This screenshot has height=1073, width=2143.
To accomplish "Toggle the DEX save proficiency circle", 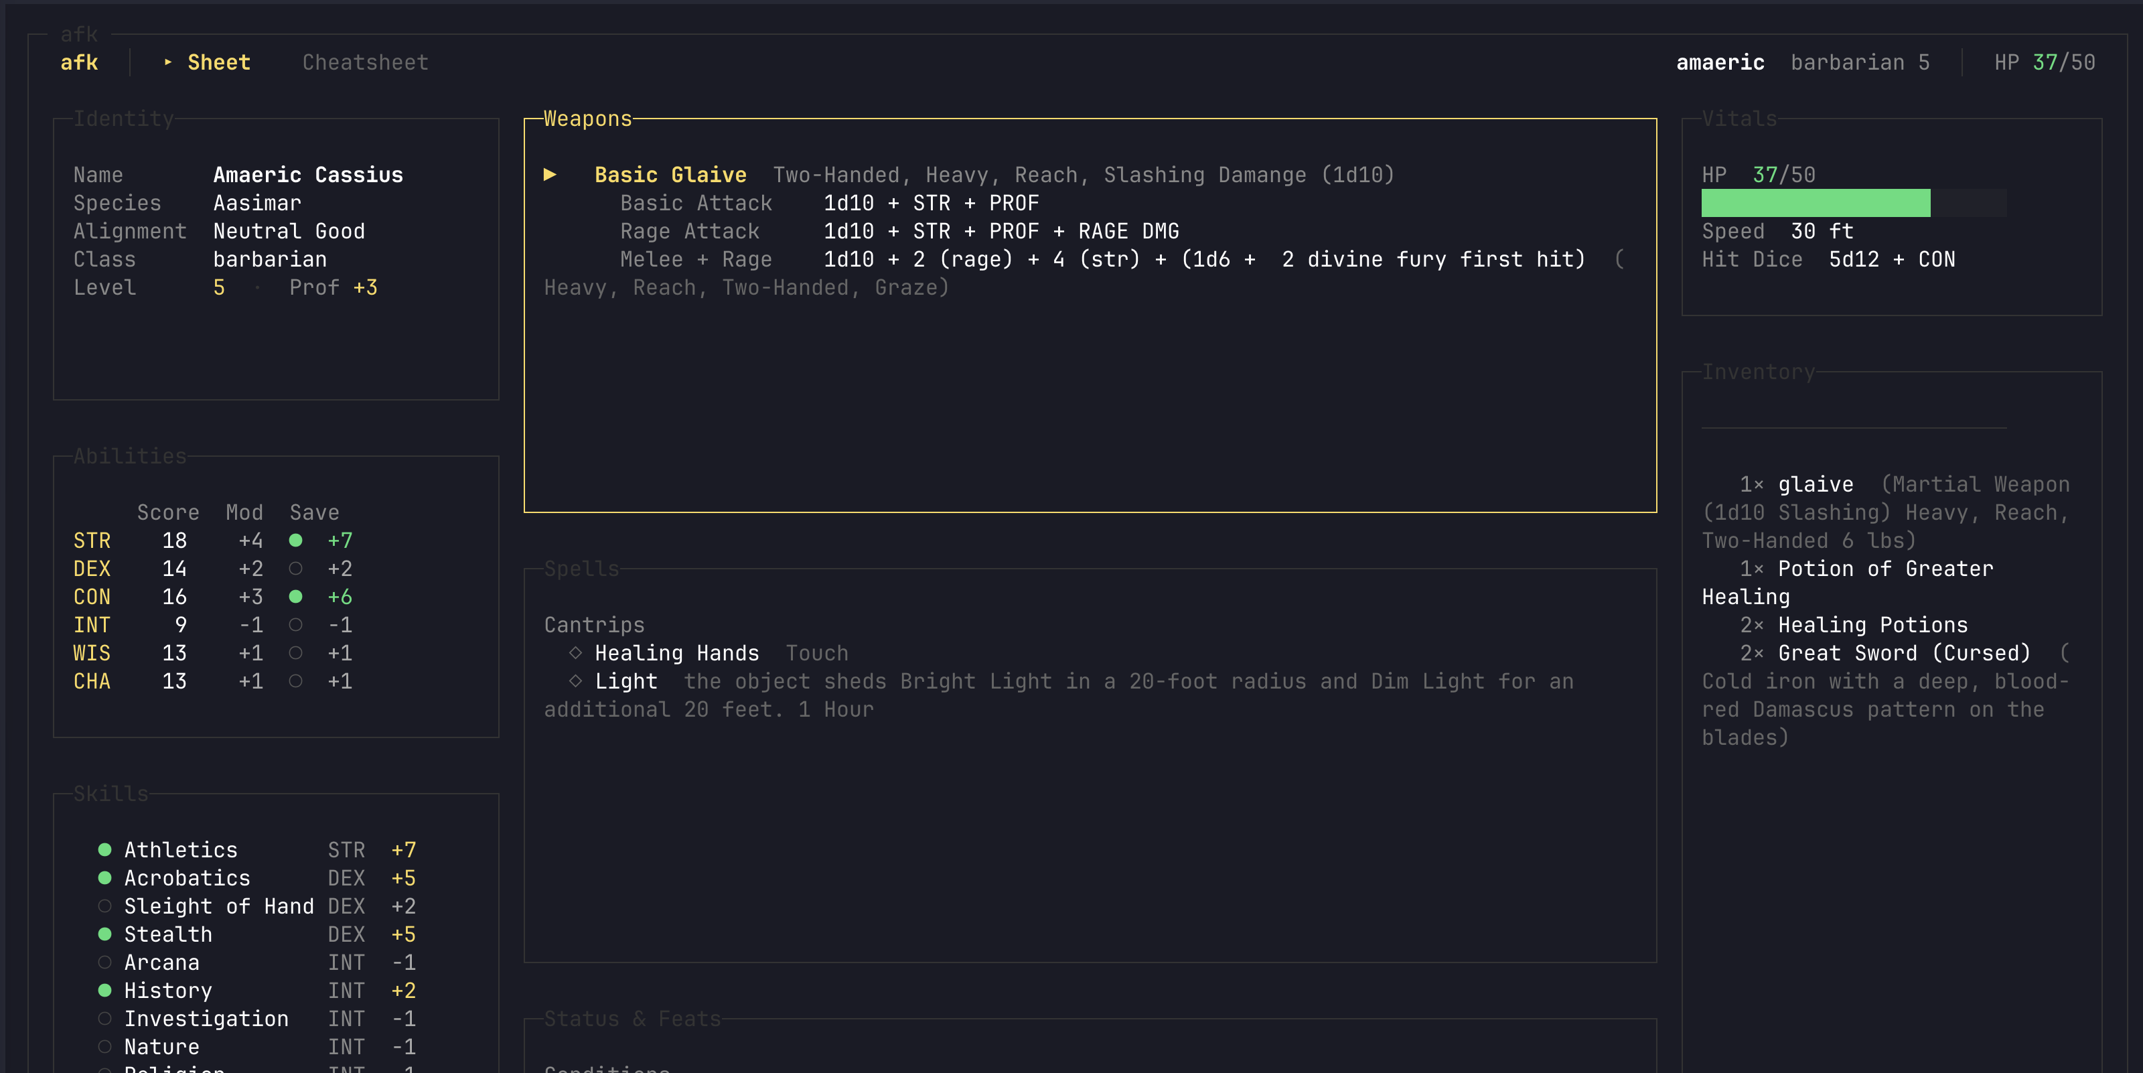I will [x=295, y=569].
